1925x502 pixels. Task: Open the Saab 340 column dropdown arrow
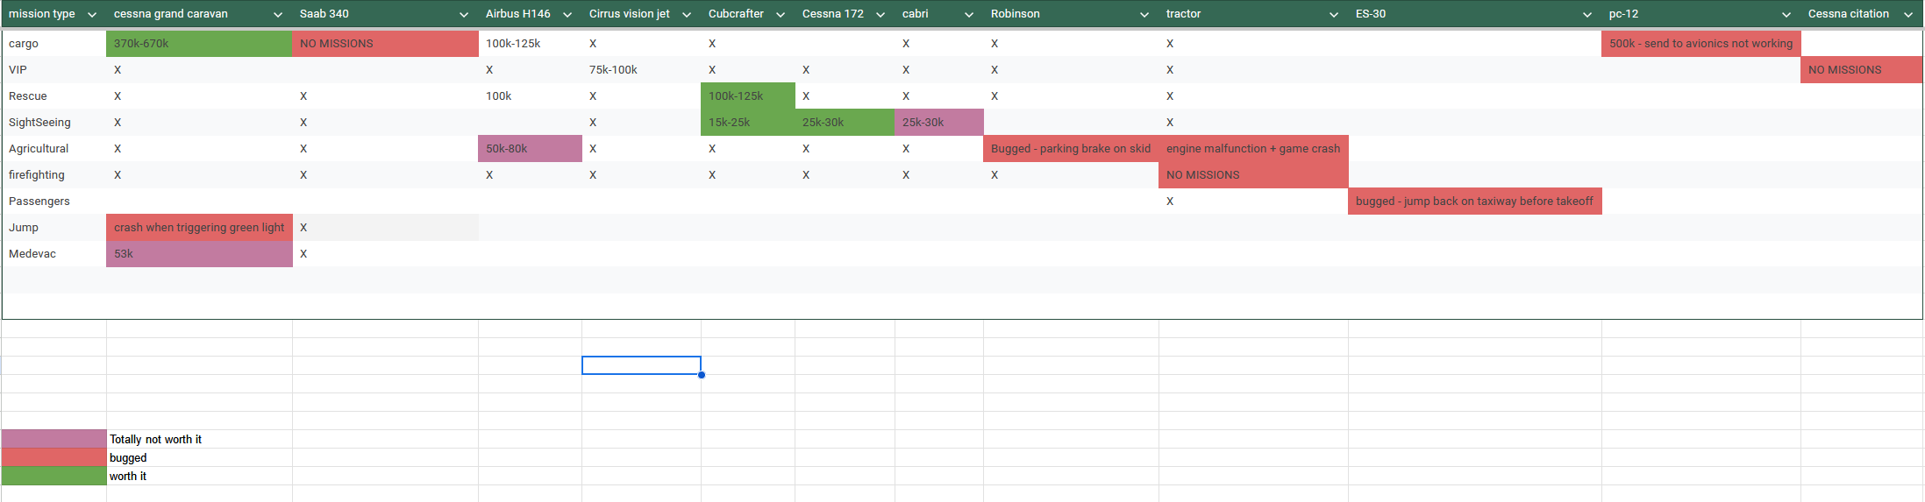pos(464,15)
